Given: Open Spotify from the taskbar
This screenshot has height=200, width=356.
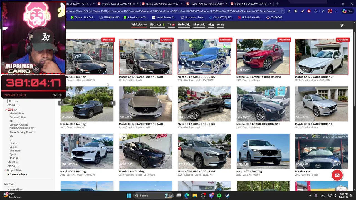Looking at the screenshot, I should coord(219,196).
